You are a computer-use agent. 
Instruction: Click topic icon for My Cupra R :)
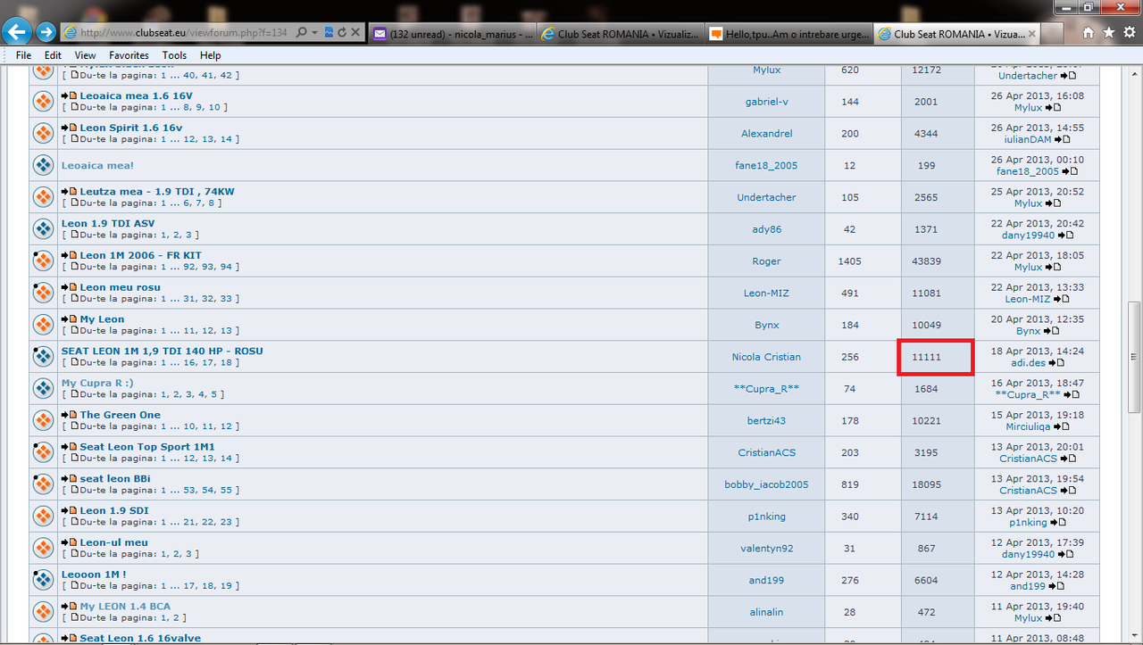click(x=43, y=389)
